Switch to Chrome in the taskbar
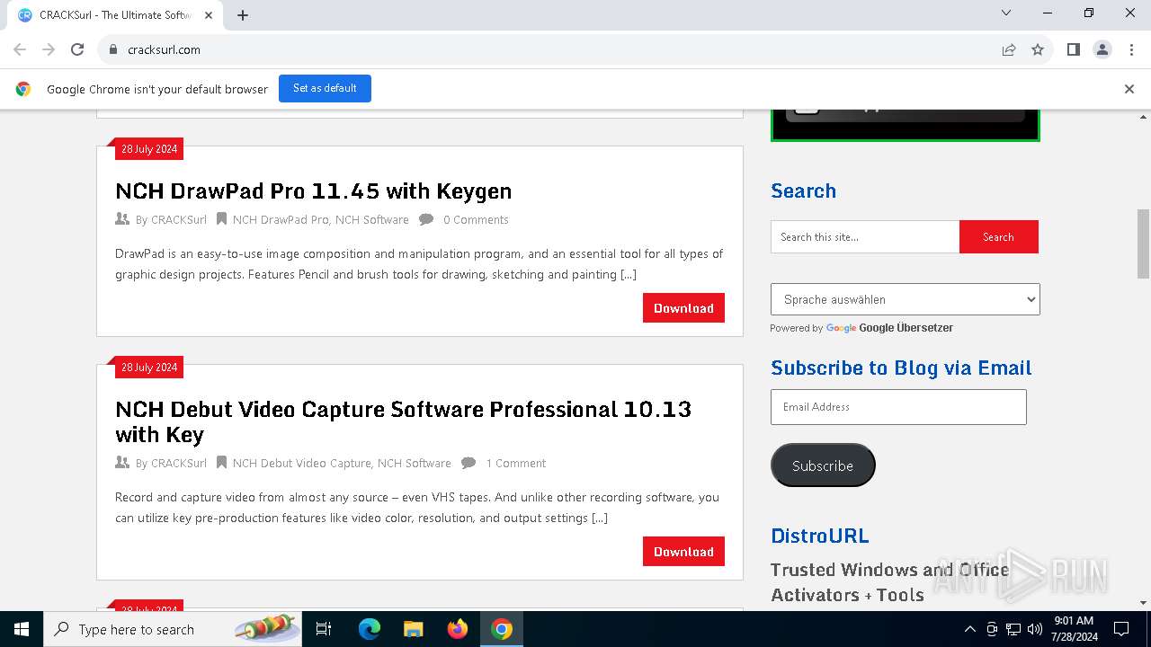 [x=502, y=629]
